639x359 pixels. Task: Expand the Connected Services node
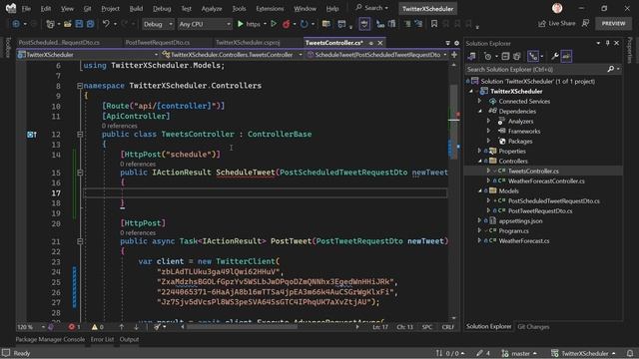point(479,101)
